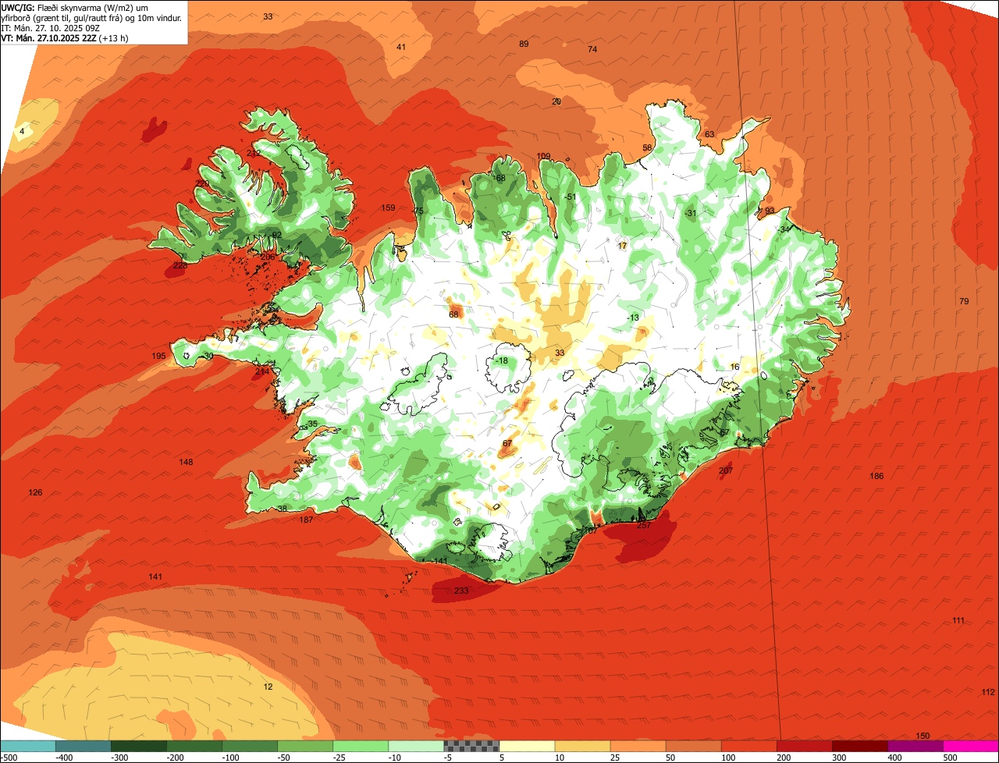Screen dimensions: 999x763
Task: Click the -10 to -5 pale green swatch
Action: (x=416, y=746)
